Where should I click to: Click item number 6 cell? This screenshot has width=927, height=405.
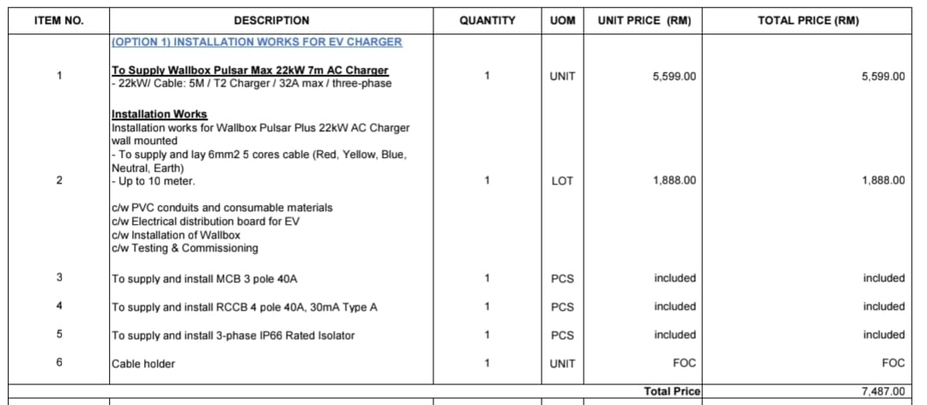(x=58, y=363)
